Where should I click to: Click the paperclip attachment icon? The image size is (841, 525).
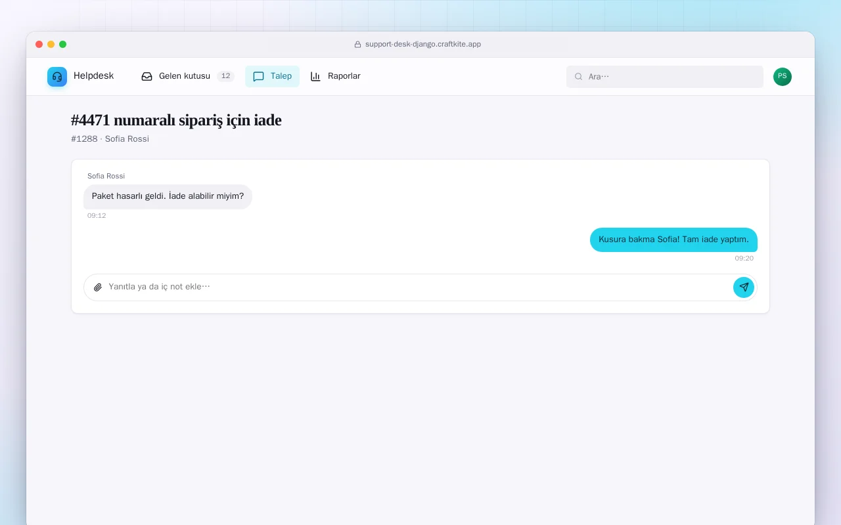[98, 287]
